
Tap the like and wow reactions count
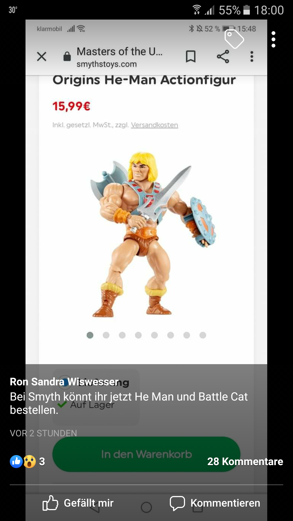pyautogui.click(x=27, y=461)
